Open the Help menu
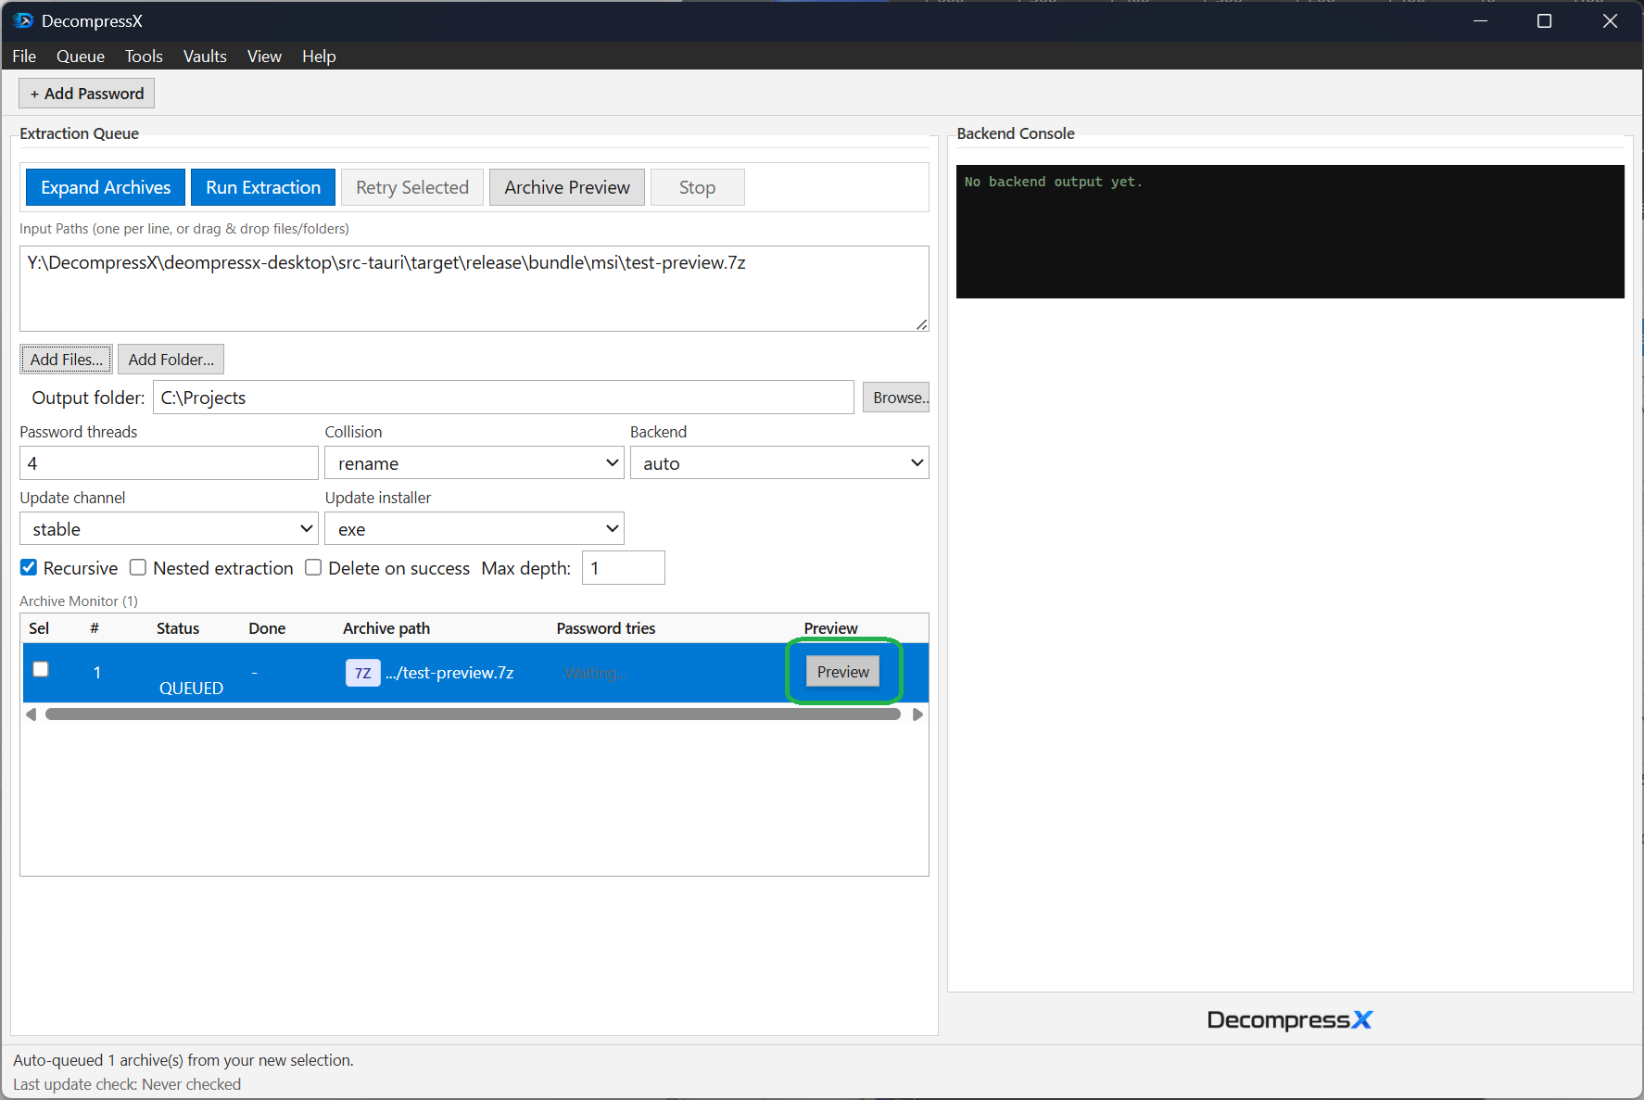The height and width of the screenshot is (1100, 1644). [x=319, y=57]
